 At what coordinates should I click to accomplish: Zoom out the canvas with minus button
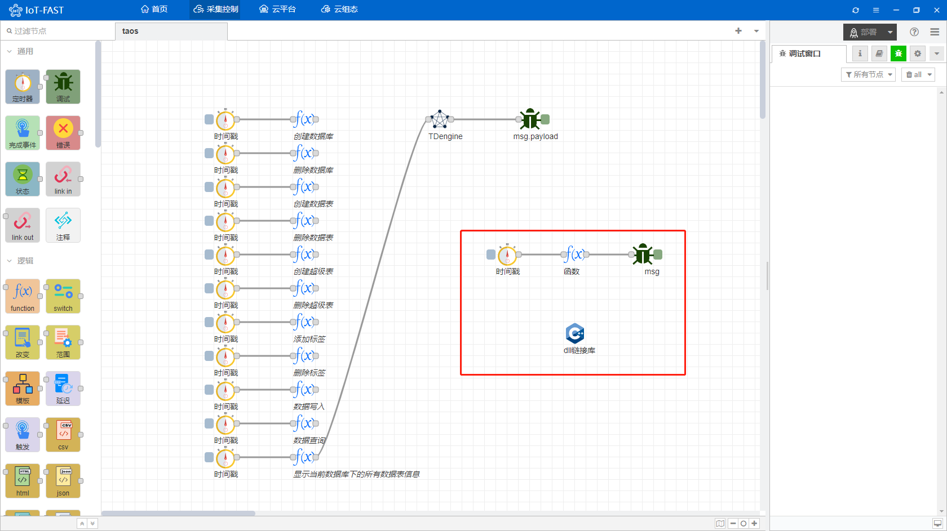pos(733,524)
